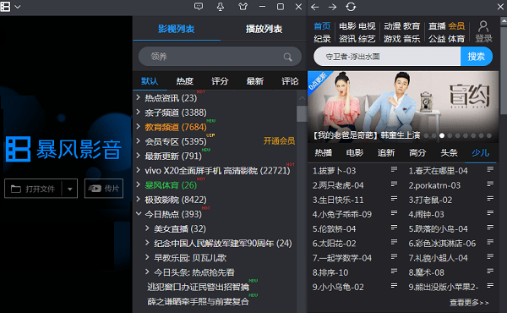
Task: Open dropdown next to Baofeng logo
Action: pyautogui.click(x=18, y=7)
